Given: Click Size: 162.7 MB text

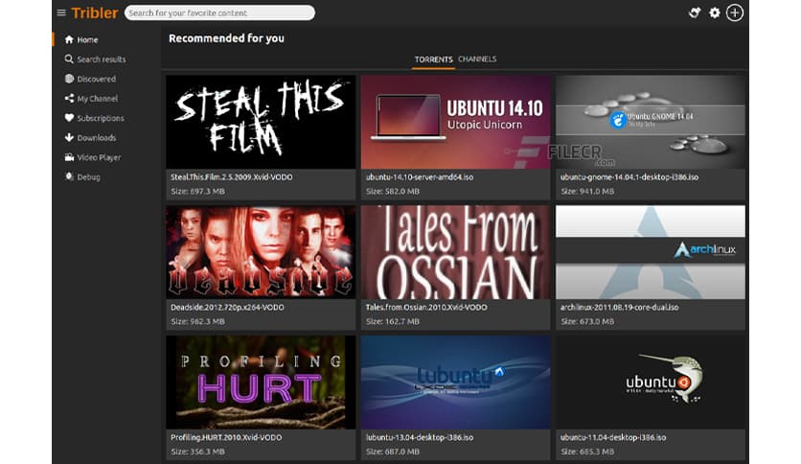Looking at the screenshot, I should tap(392, 321).
